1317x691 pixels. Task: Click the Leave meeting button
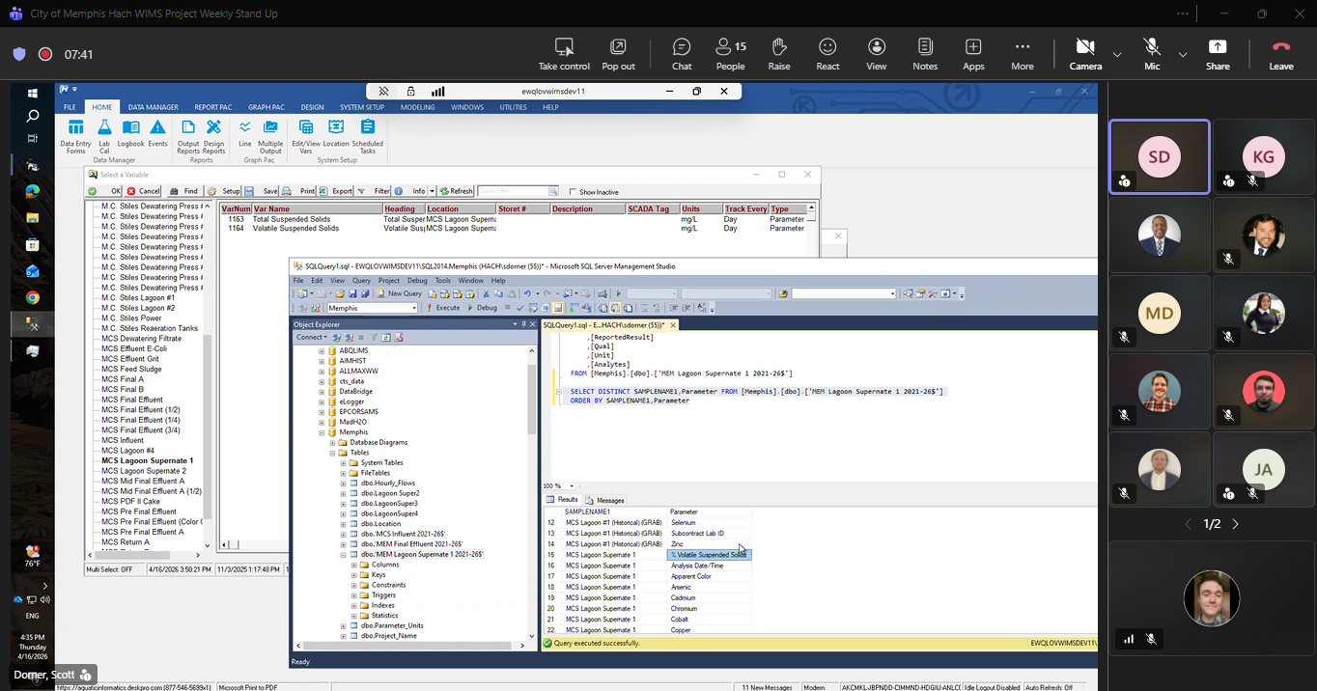point(1280,54)
